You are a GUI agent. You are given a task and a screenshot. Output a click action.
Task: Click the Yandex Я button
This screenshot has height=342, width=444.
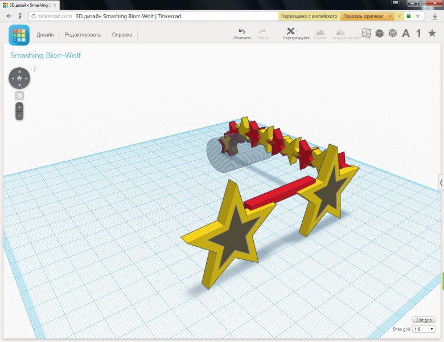click(x=20, y=16)
